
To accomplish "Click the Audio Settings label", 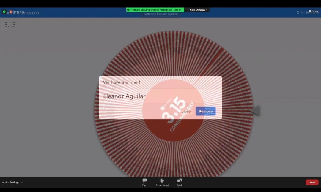I will pyautogui.click(x=10, y=182).
